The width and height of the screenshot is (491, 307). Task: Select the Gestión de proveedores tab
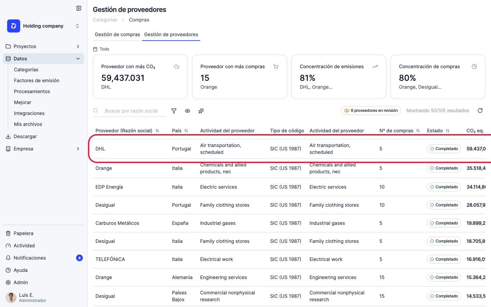coord(171,34)
